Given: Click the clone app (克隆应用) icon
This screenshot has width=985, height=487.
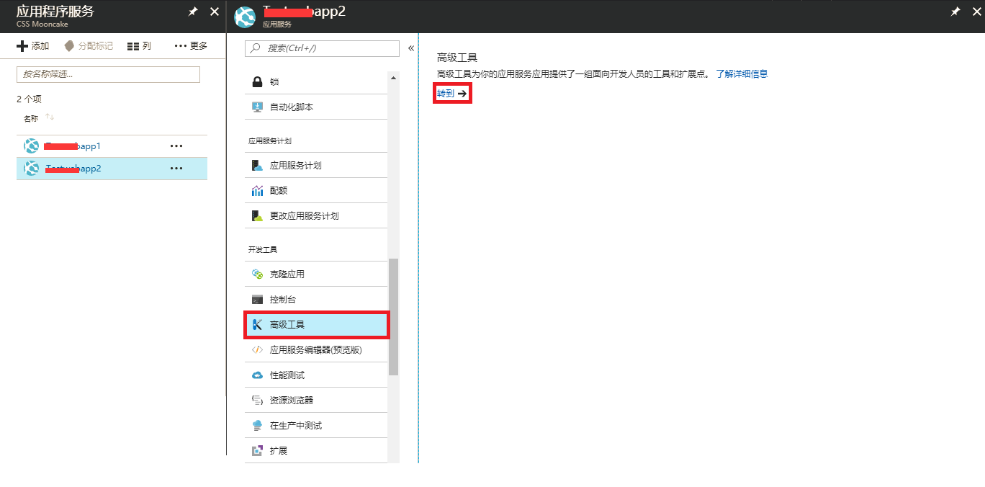Looking at the screenshot, I should coord(257,274).
